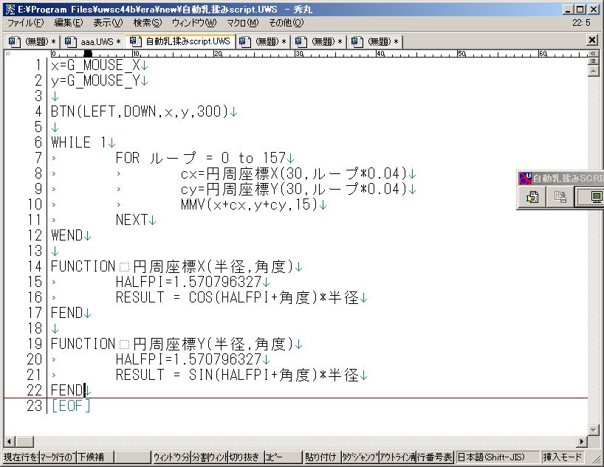Image resolution: width=604 pixels, height=467 pixels.
Task: Click the Hidemaru app icon in title bar
Action: [x=8, y=9]
